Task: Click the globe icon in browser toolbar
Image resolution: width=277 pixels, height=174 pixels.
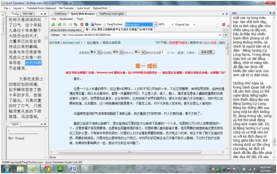Action: click(87, 24)
